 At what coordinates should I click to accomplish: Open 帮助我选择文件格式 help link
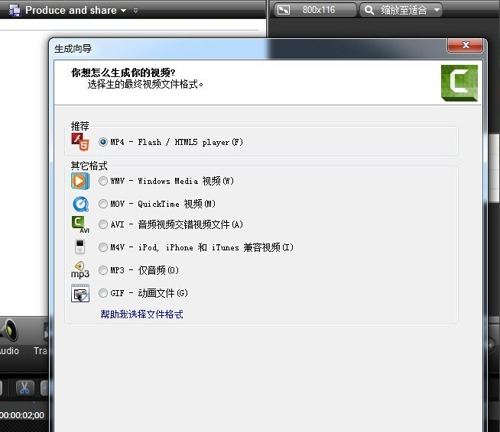click(x=141, y=314)
